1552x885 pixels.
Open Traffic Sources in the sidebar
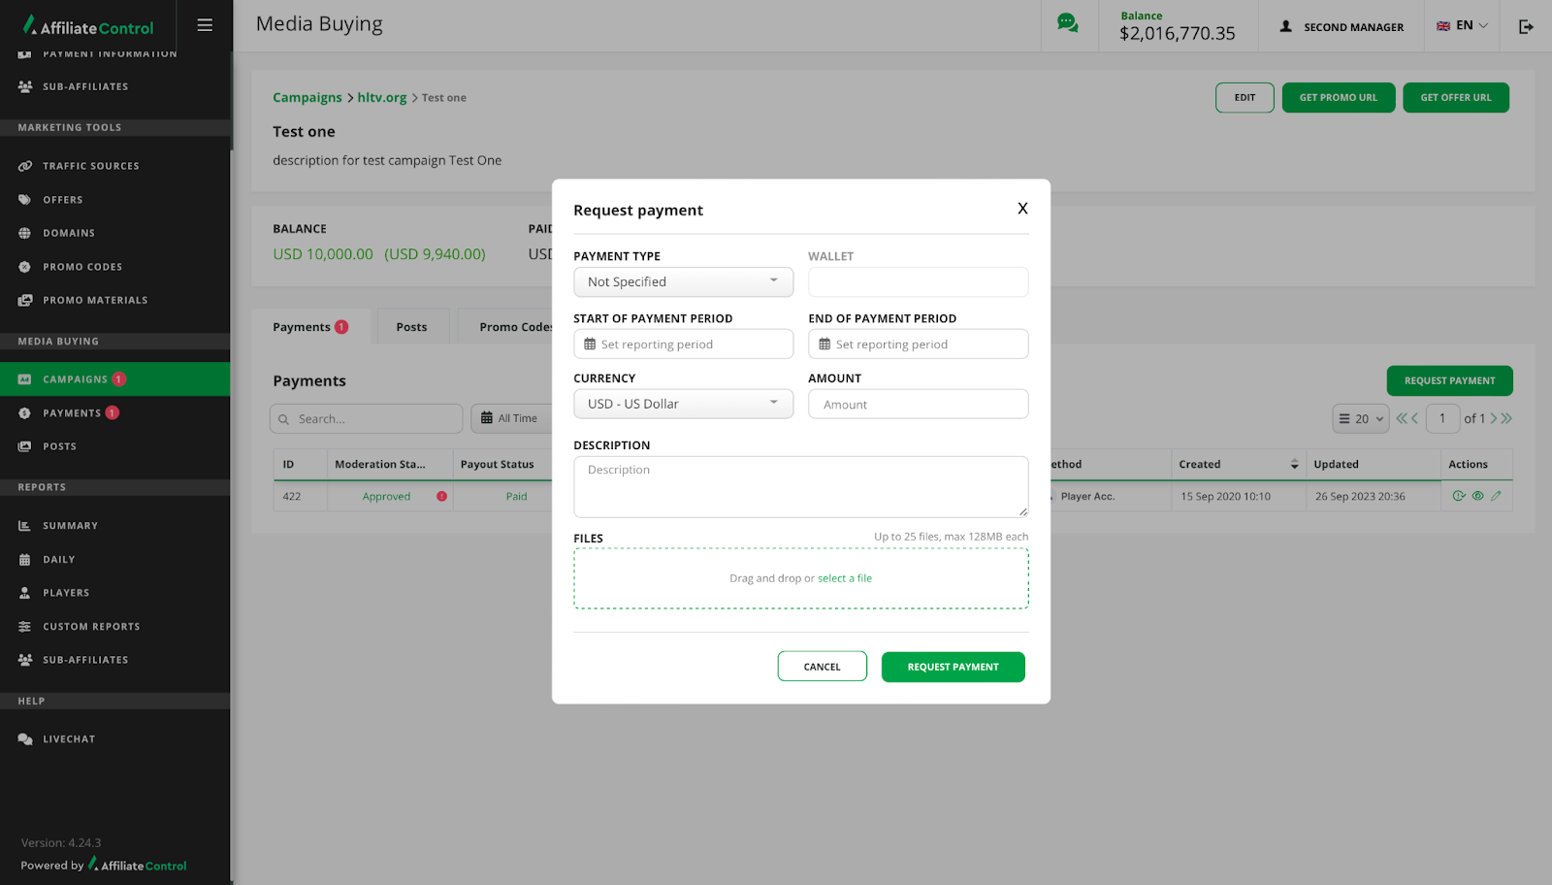coord(91,166)
